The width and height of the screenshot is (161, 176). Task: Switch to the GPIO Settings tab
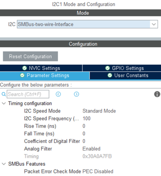point(122,68)
